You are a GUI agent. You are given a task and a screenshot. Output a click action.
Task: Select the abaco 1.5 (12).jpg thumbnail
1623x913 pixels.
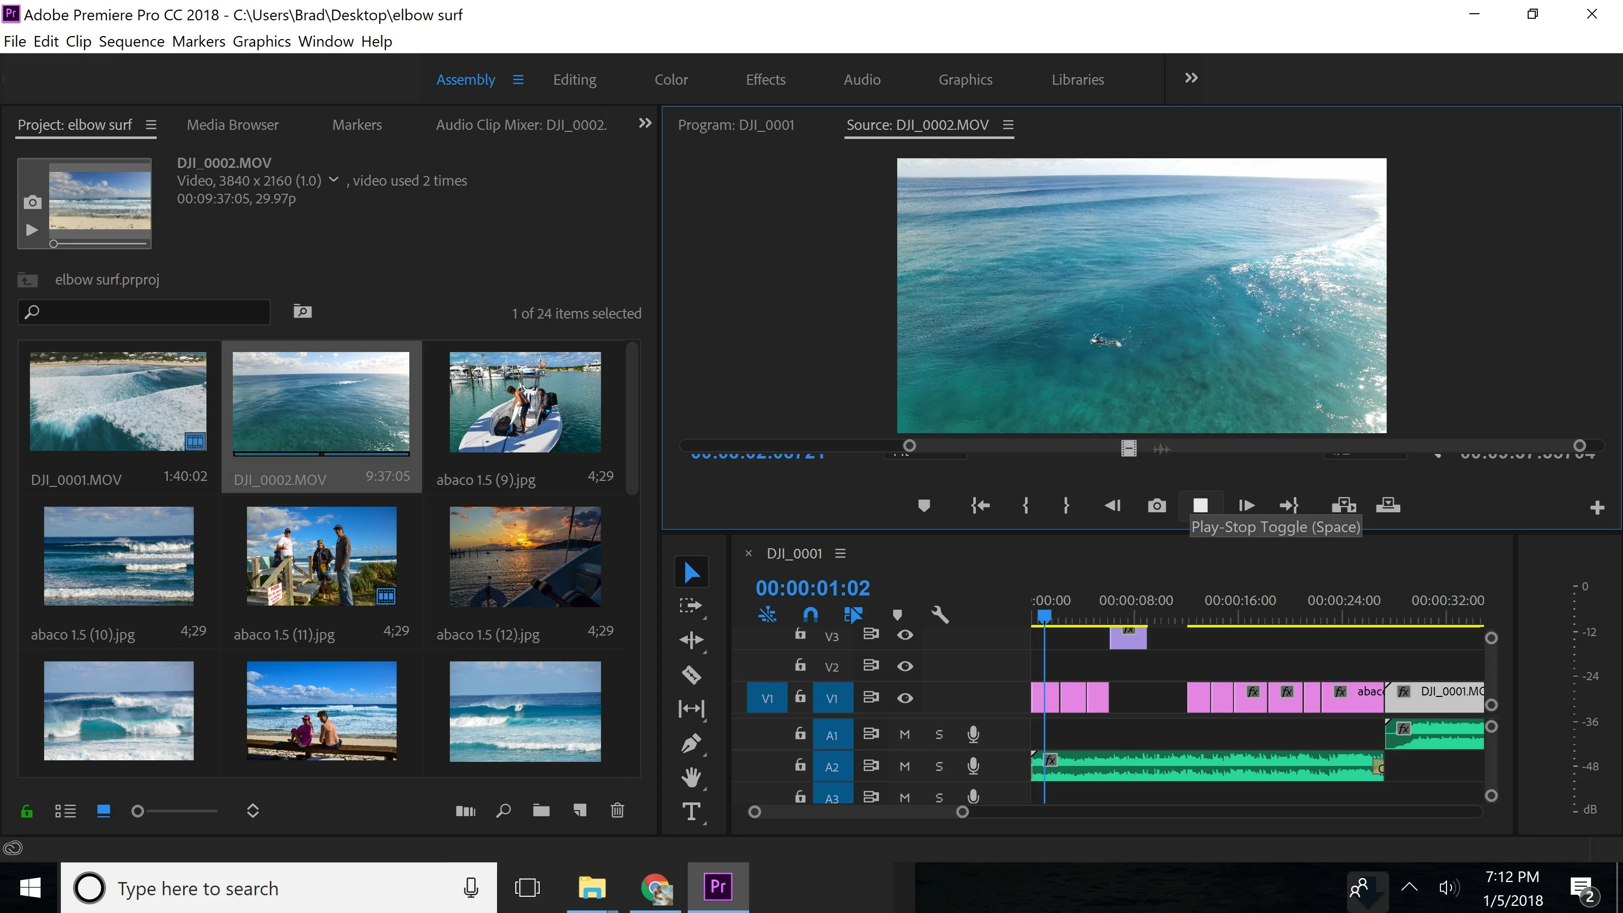coord(525,557)
